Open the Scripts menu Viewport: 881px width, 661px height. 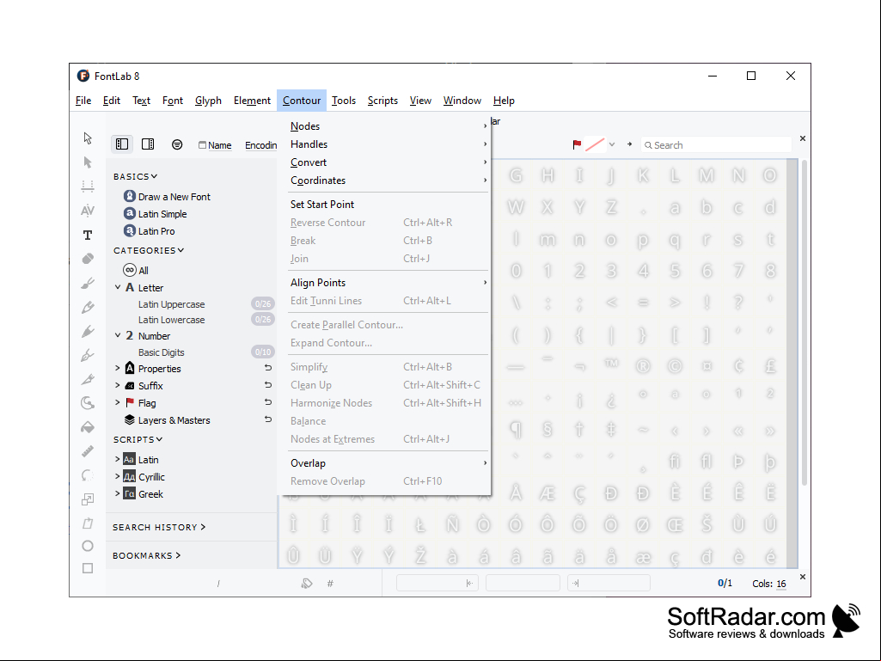click(x=382, y=101)
